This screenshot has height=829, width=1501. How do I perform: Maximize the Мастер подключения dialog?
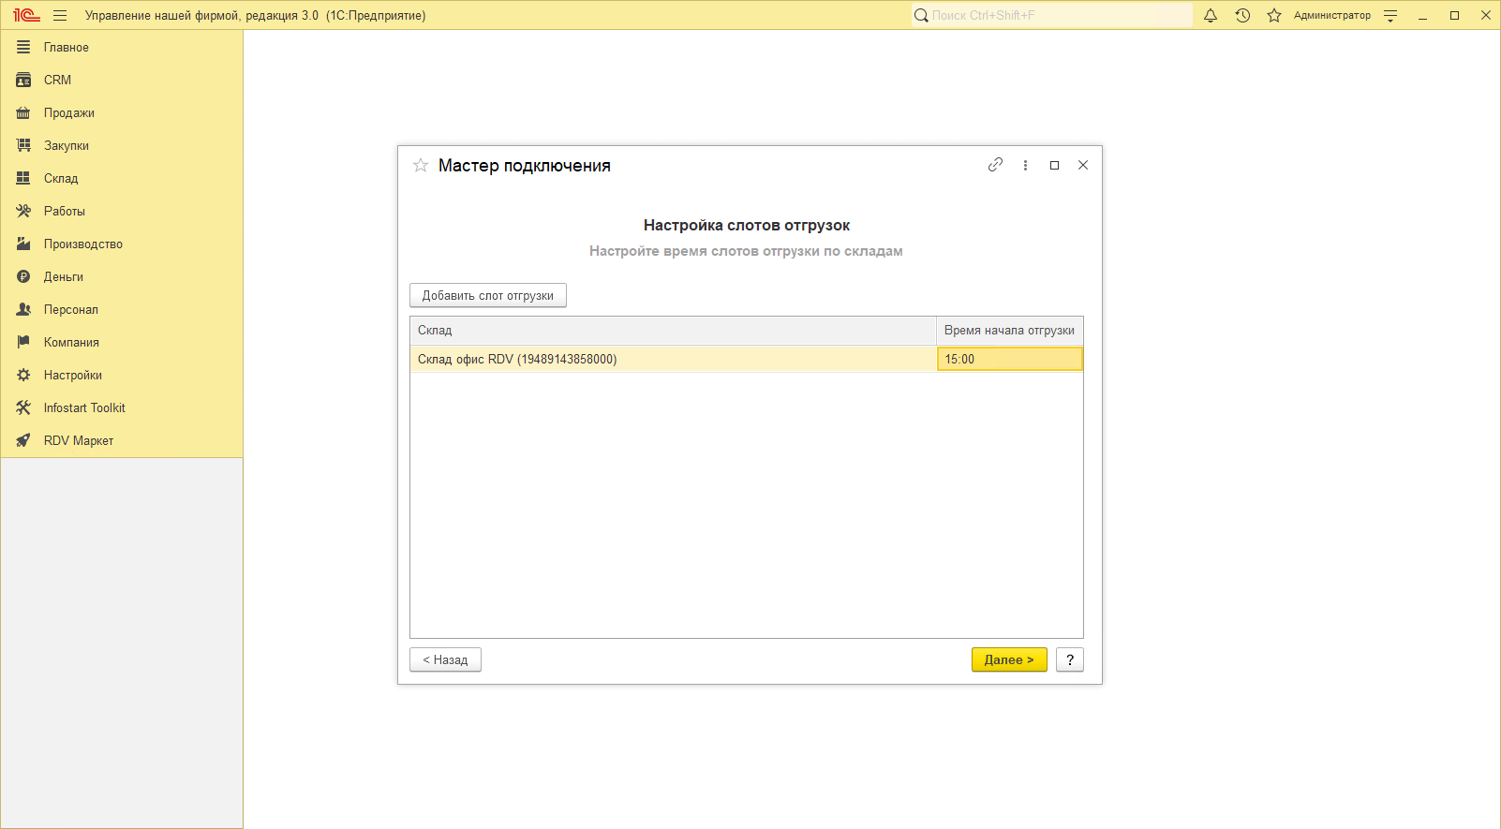[1054, 165]
